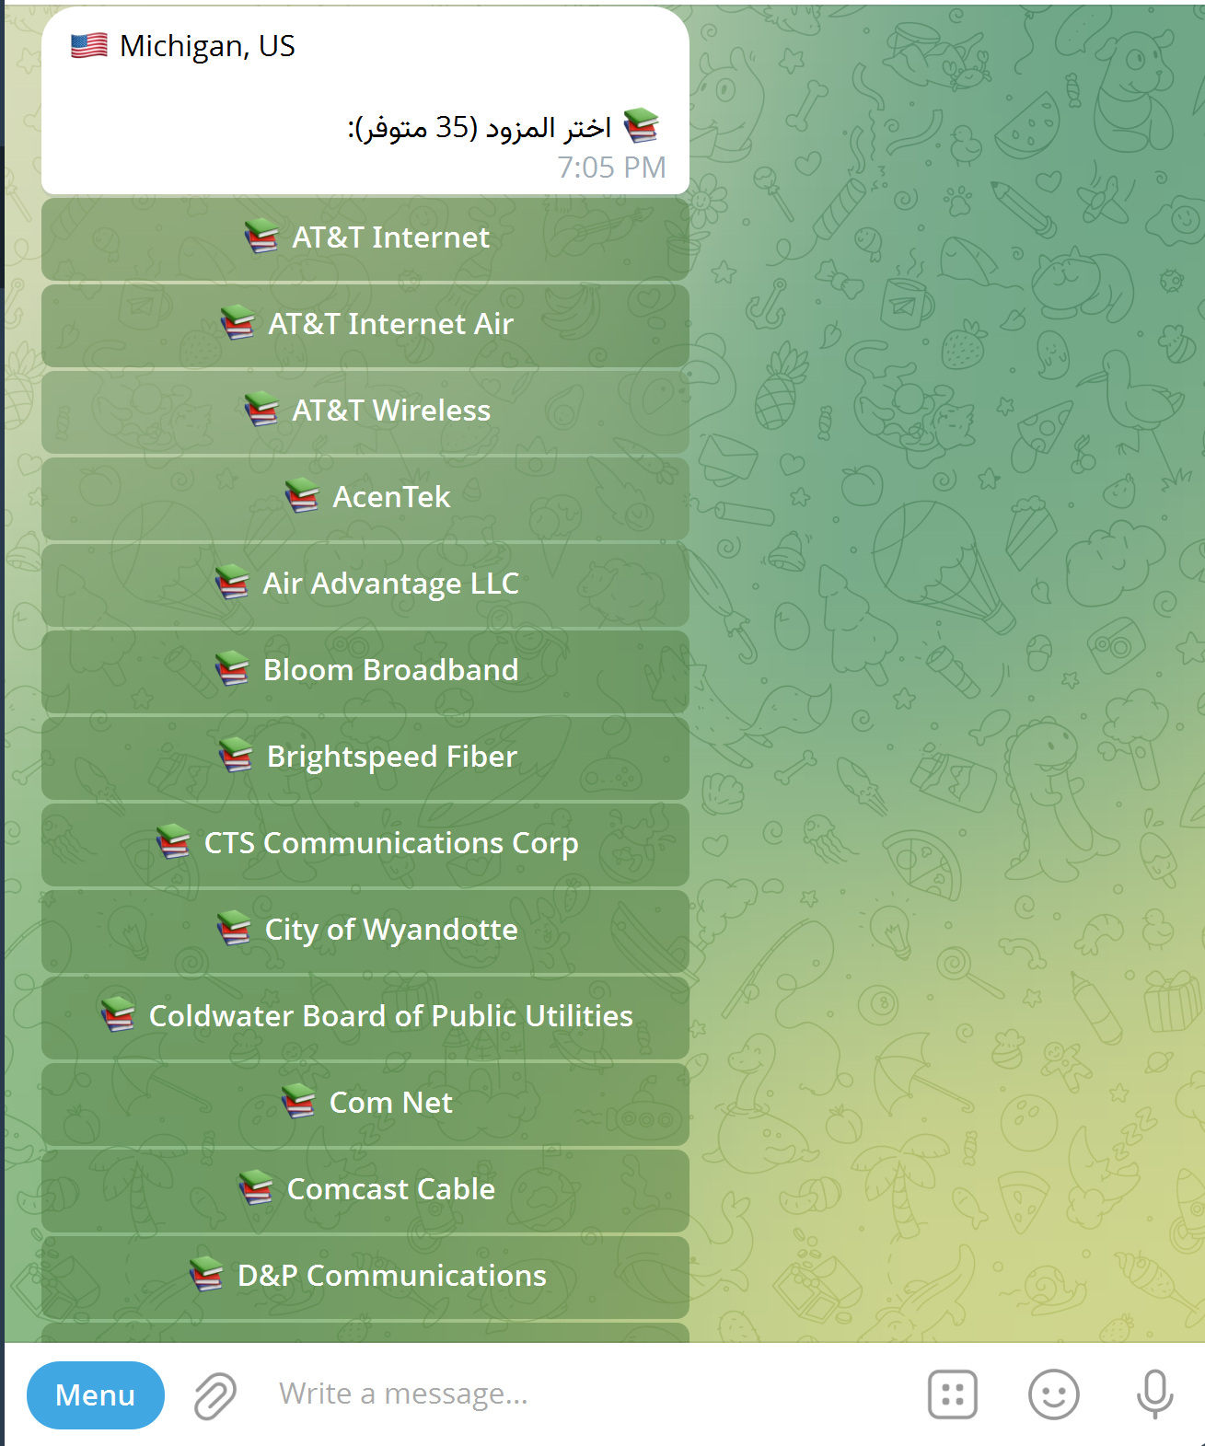The height and width of the screenshot is (1446, 1205).
Task: Click the attach file paperclip icon
Action: 215,1395
